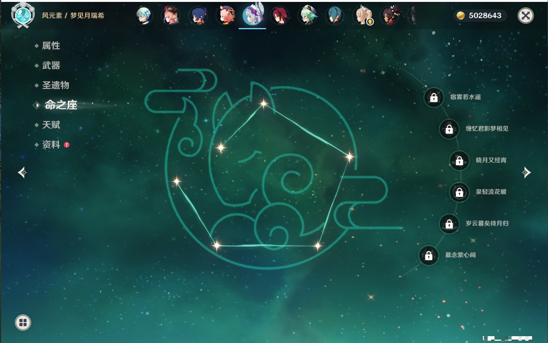Open locked constellation 泉轻流花暖
This screenshot has width=548, height=343.
tap(460, 192)
